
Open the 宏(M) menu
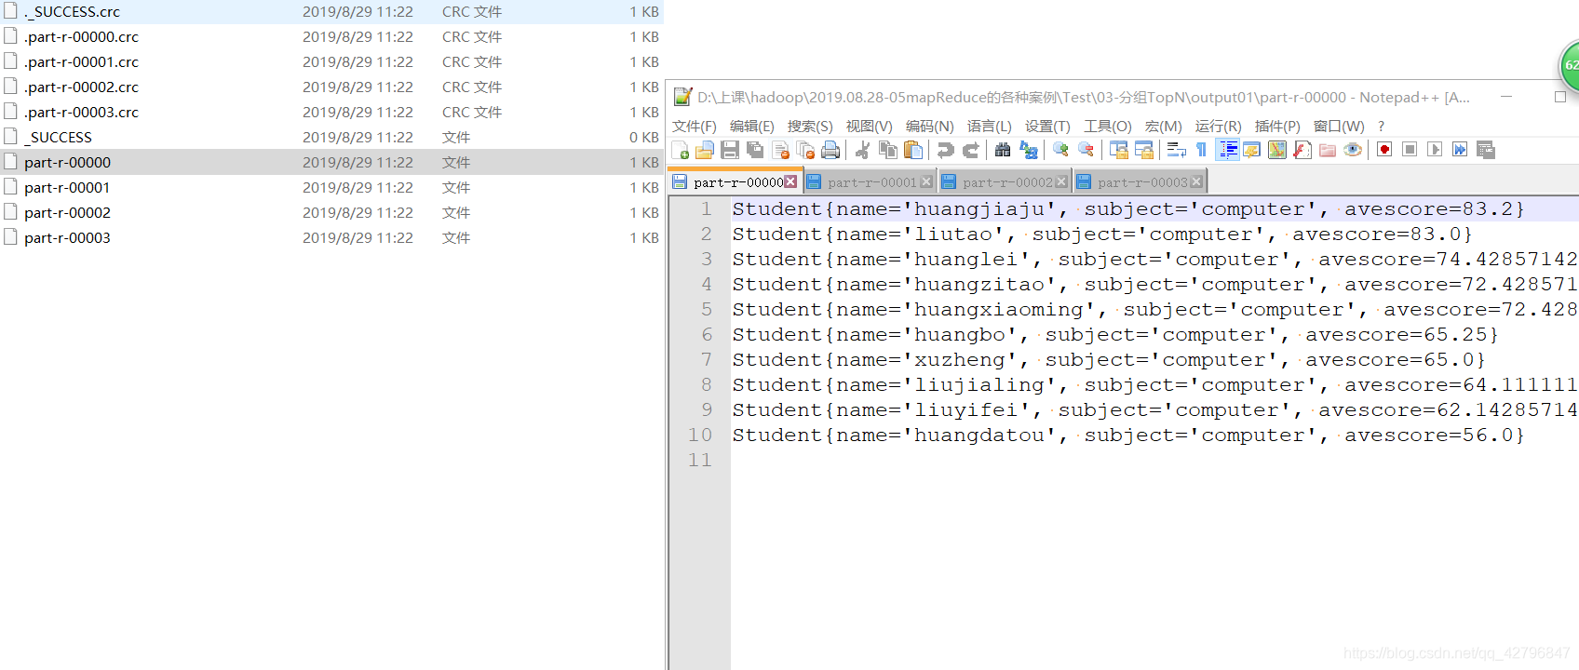pyautogui.click(x=1164, y=126)
